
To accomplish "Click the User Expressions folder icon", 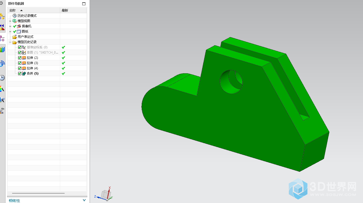I will click(14, 37).
